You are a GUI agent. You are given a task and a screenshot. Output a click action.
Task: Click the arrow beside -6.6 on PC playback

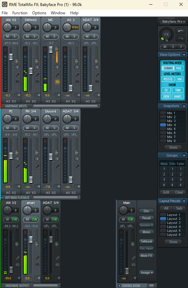click(x=18, y=187)
